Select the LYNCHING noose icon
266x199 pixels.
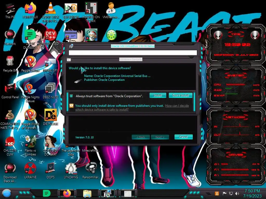(71, 171)
